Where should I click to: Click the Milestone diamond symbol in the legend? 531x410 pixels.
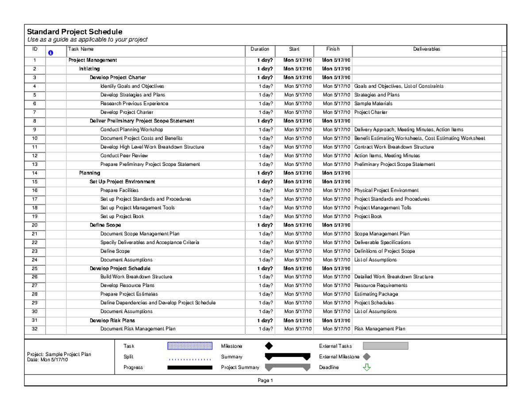(270, 346)
